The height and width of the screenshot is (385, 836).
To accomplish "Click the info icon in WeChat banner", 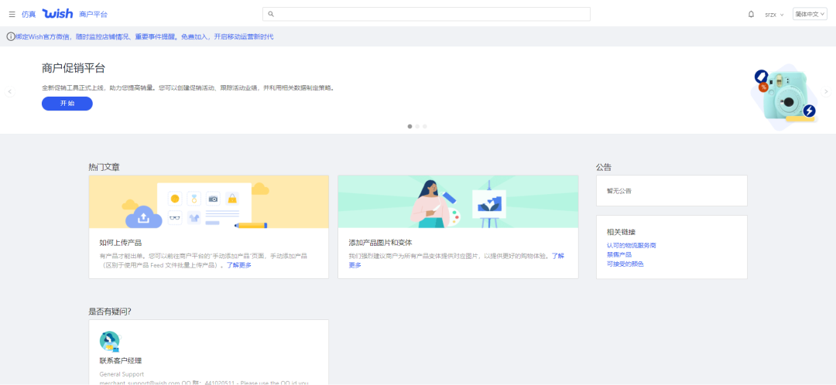I will (x=10, y=36).
